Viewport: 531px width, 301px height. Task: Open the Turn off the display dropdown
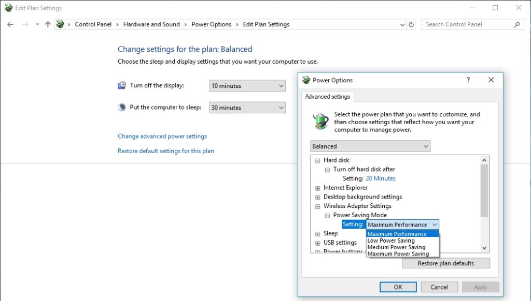[x=247, y=86]
